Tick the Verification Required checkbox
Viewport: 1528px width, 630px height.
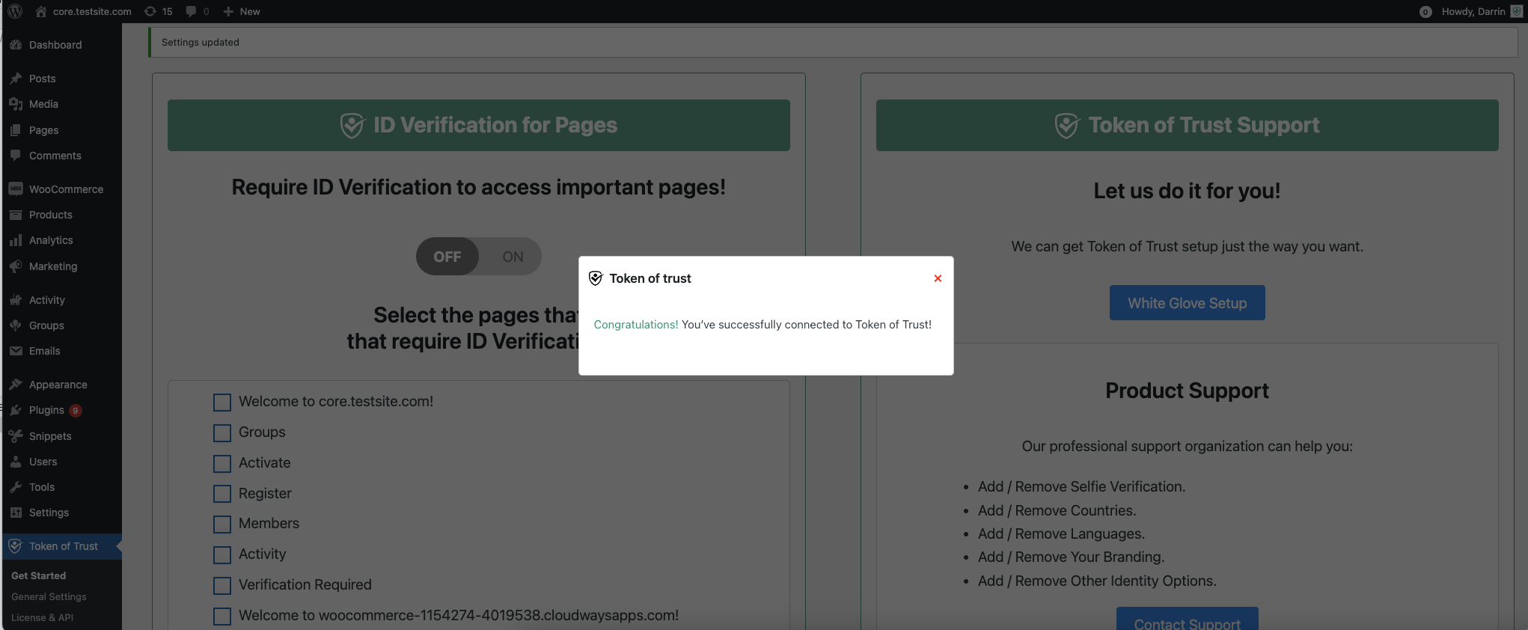pos(222,585)
